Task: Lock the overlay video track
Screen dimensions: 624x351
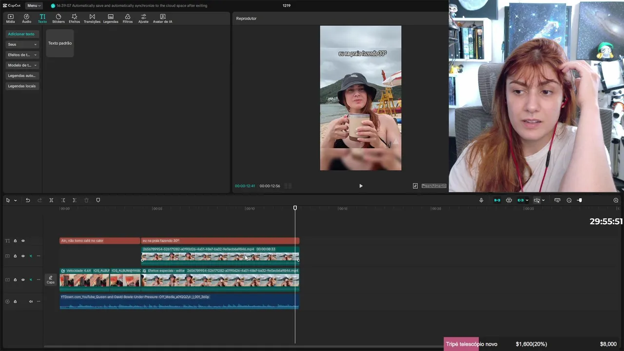Action: 15,256
